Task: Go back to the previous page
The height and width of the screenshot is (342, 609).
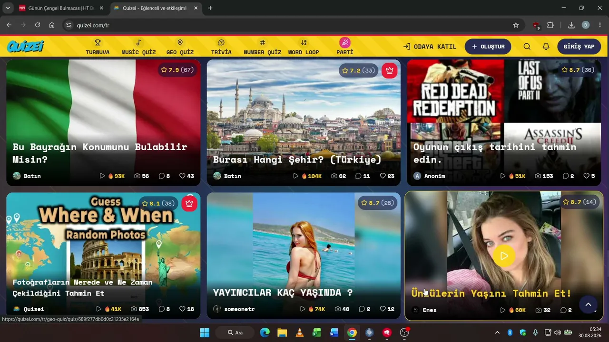Action: tap(9, 25)
